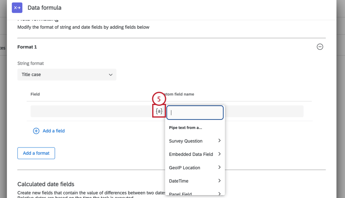Collapse Format 1 with the minus icon

pos(320,47)
